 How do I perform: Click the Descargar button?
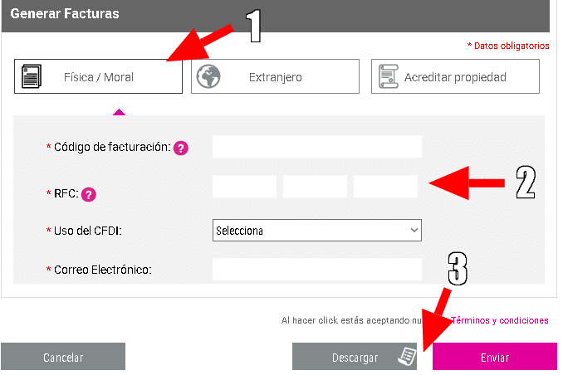(x=355, y=357)
